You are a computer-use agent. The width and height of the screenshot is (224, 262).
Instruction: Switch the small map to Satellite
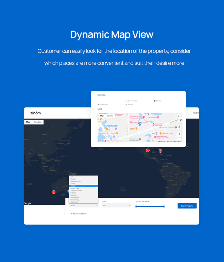(x=110, y=116)
